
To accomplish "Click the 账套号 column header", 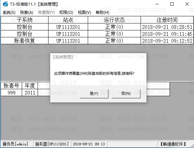I will click(x=11, y=86).
